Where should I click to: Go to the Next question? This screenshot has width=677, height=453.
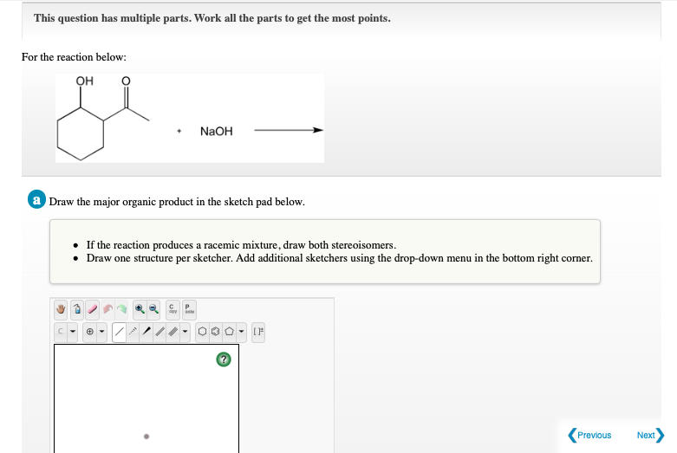650,435
